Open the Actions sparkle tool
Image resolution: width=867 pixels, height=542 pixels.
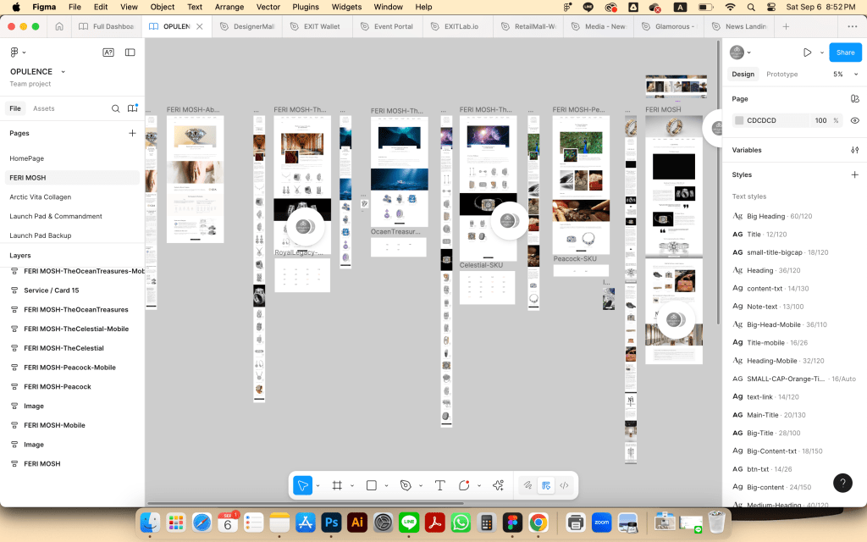[498, 485]
